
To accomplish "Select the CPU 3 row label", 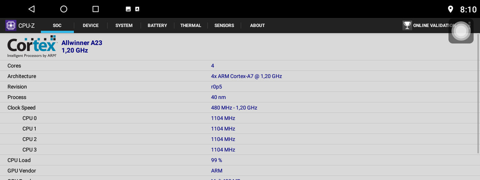I will point(30,150).
